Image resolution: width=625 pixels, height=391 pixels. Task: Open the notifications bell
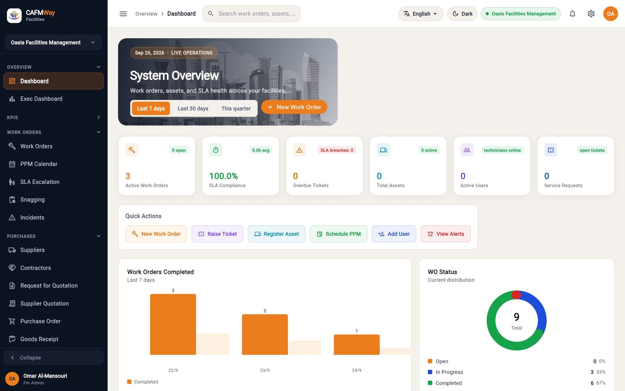point(572,14)
